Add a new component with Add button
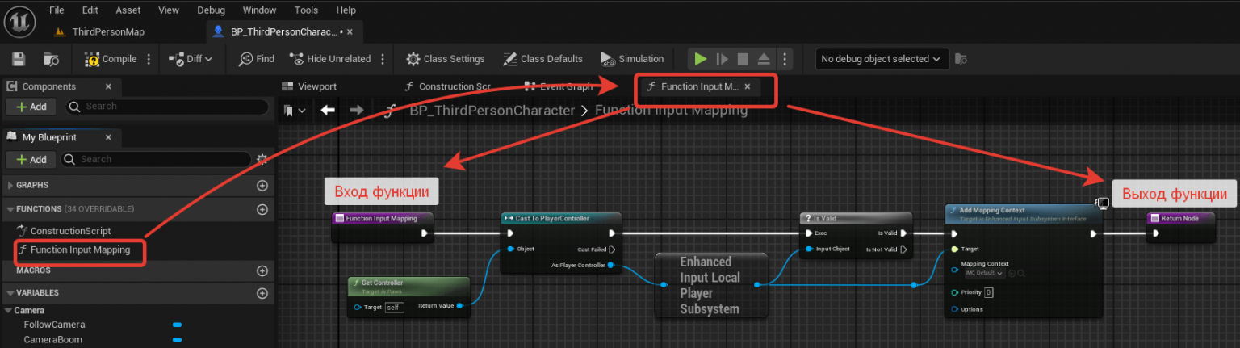The width and height of the screenshot is (1240, 348). (x=31, y=107)
